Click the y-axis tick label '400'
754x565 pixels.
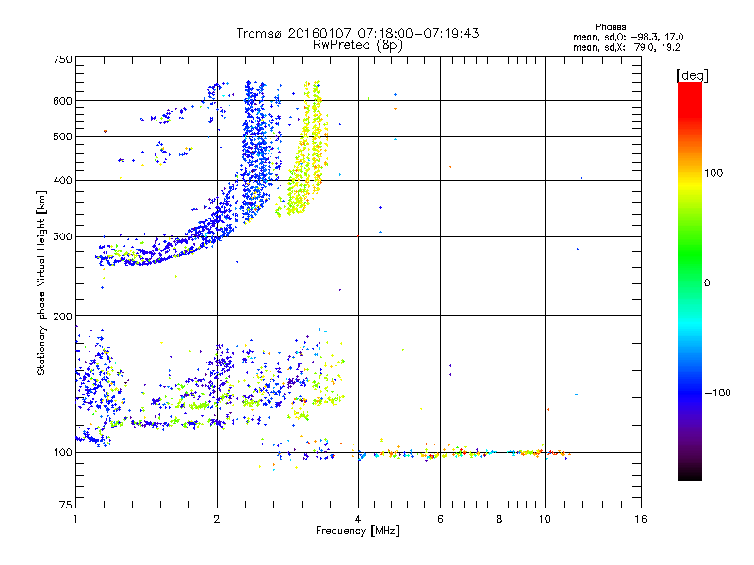(63, 180)
